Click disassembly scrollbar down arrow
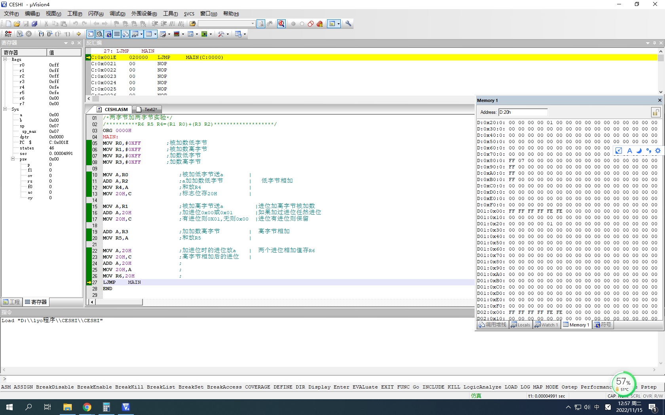665x415 pixels. [661, 92]
